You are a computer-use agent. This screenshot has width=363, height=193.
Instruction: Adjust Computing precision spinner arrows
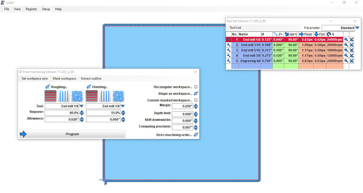coord(196,127)
